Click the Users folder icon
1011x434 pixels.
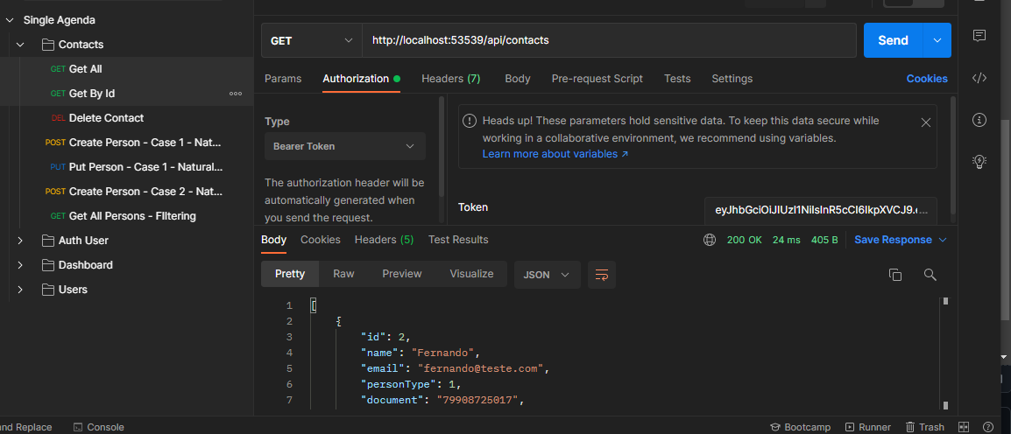click(47, 289)
